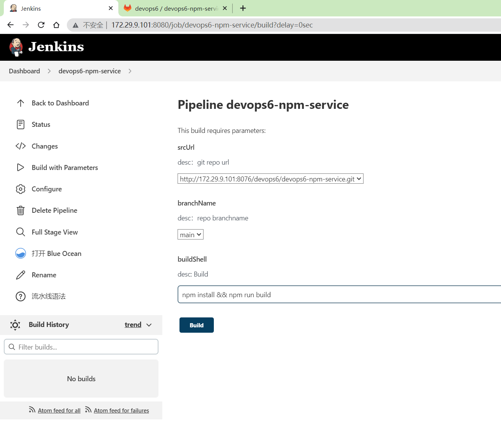Image resolution: width=501 pixels, height=445 pixels.
Task: Click the Filter builds search field
Action: [81, 347]
